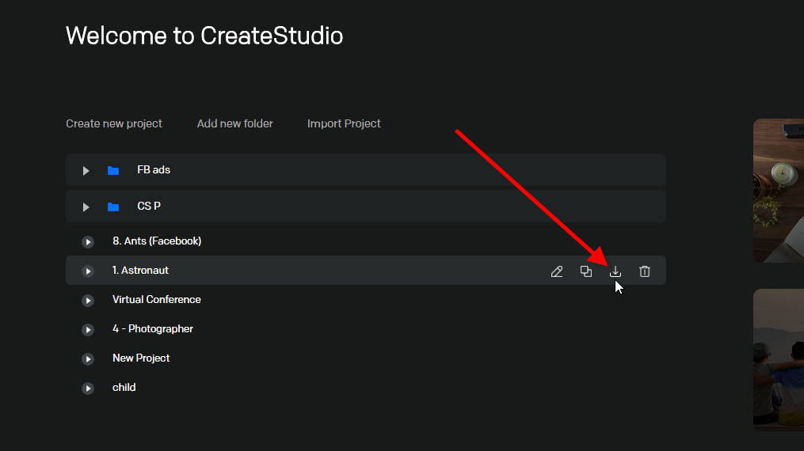Screen dimensions: 804x451
Task: Open the people at sunset template thumbnail
Action: [x=779, y=360]
